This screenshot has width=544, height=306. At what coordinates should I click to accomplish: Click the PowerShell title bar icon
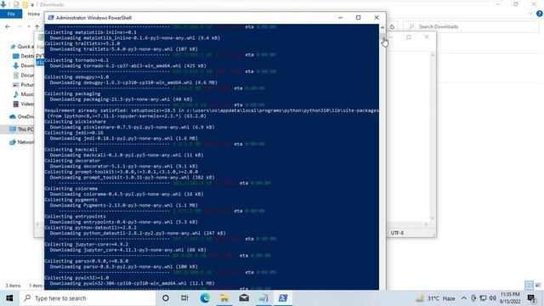tap(51, 18)
